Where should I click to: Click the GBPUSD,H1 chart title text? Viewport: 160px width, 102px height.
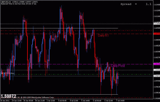click(x=6, y=2)
